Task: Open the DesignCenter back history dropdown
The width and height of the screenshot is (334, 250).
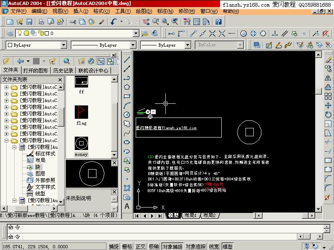Action: 28,61
